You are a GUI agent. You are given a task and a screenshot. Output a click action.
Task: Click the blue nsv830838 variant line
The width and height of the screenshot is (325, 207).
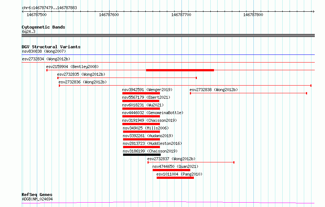[x=168, y=54]
